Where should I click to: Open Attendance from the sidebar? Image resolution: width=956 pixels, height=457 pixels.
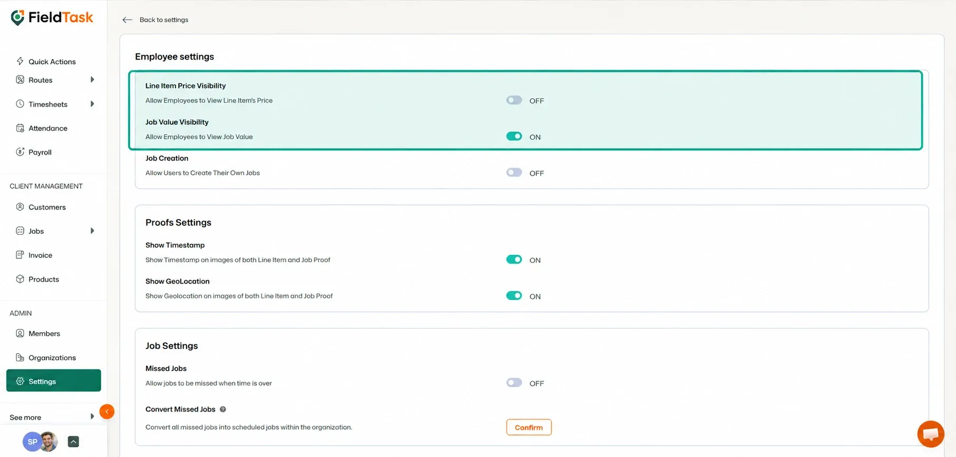click(x=48, y=128)
